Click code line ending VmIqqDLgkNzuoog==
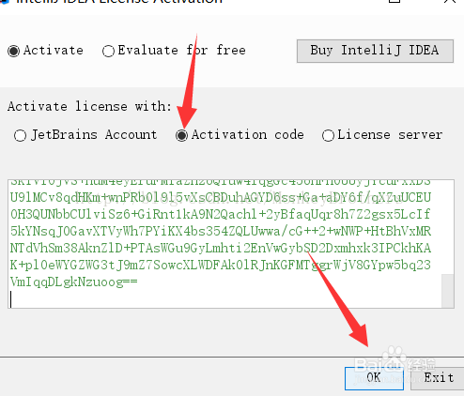Viewport: 464px width, 396px height. pyautogui.click(x=74, y=282)
